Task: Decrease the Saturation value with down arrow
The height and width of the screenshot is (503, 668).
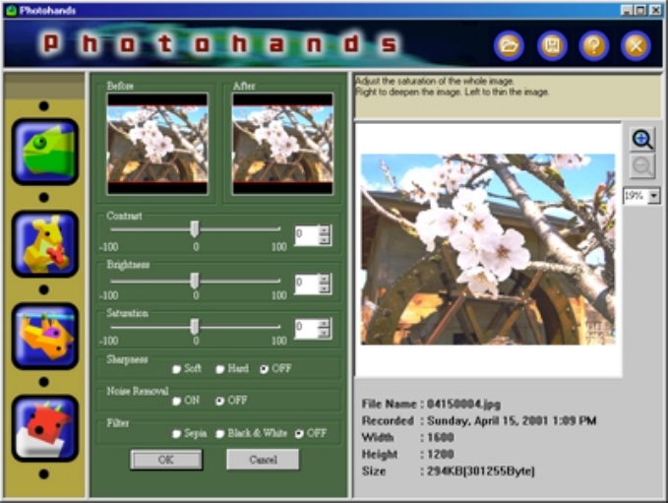Action: click(x=325, y=333)
